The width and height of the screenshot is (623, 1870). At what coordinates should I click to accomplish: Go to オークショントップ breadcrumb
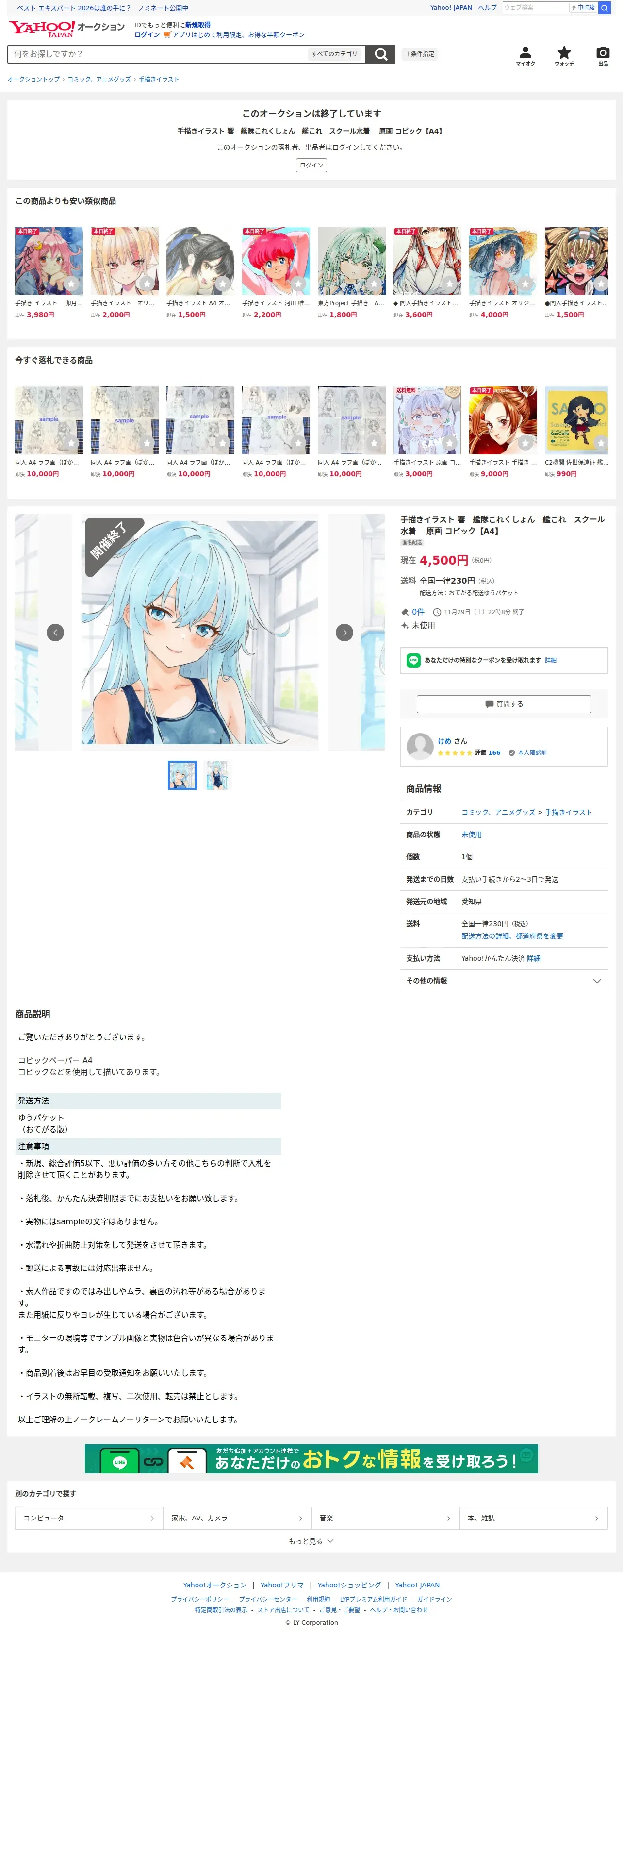(x=33, y=79)
